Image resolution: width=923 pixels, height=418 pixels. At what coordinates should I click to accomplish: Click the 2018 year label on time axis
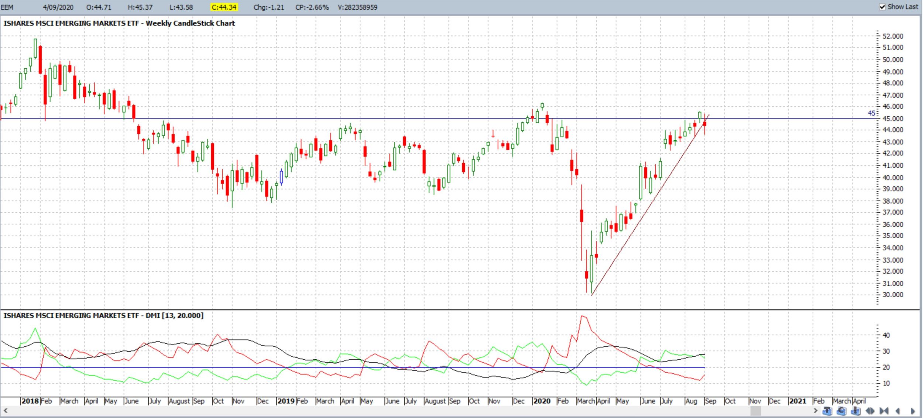click(x=30, y=401)
